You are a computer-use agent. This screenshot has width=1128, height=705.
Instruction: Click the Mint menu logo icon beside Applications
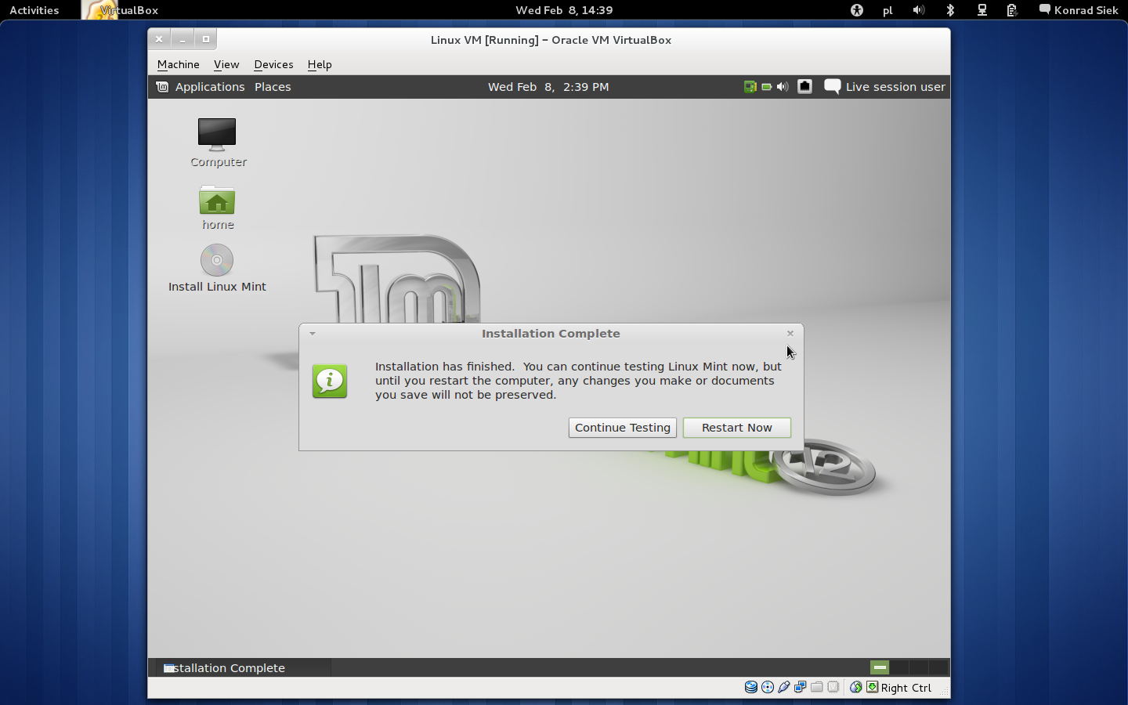pyautogui.click(x=162, y=87)
